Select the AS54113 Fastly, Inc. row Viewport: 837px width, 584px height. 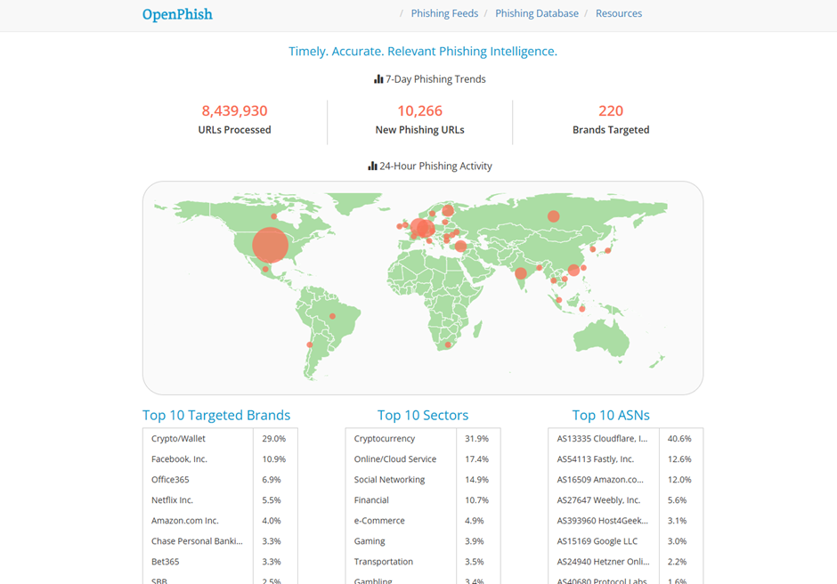tap(626, 459)
